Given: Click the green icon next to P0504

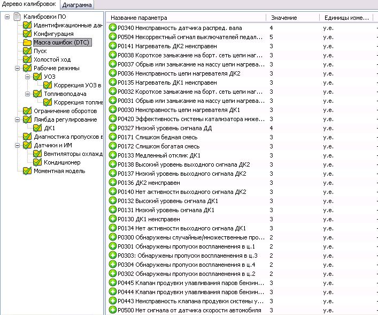Looking at the screenshot, I should [x=113, y=37].
